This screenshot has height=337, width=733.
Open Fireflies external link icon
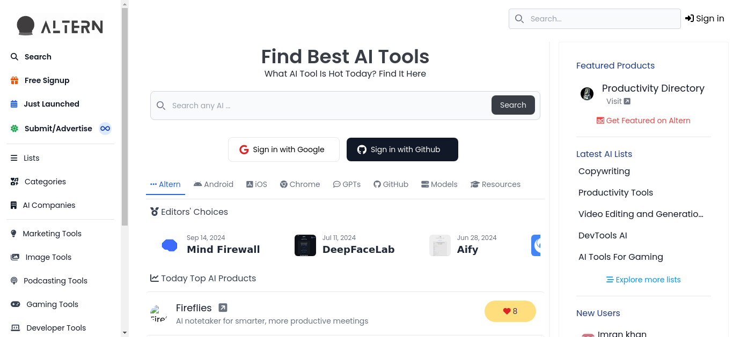(223, 308)
